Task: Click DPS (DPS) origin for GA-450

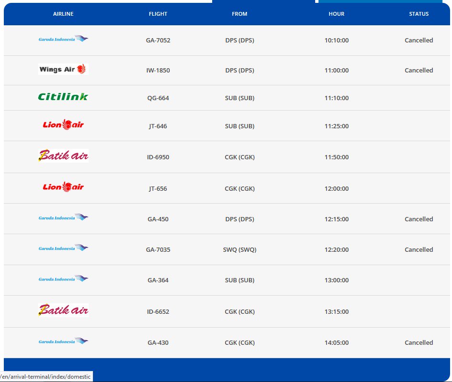Action: coord(239,219)
